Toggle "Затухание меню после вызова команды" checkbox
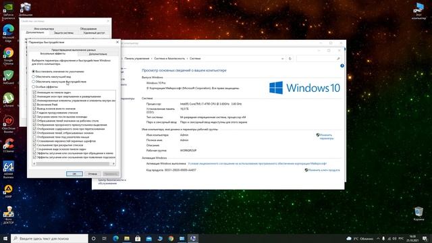432x243 pixels. [x=34, y=117]
